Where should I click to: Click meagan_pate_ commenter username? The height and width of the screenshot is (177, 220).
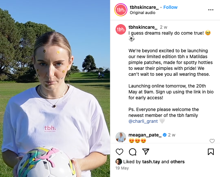pyautogui.click(x=145, y=135)
